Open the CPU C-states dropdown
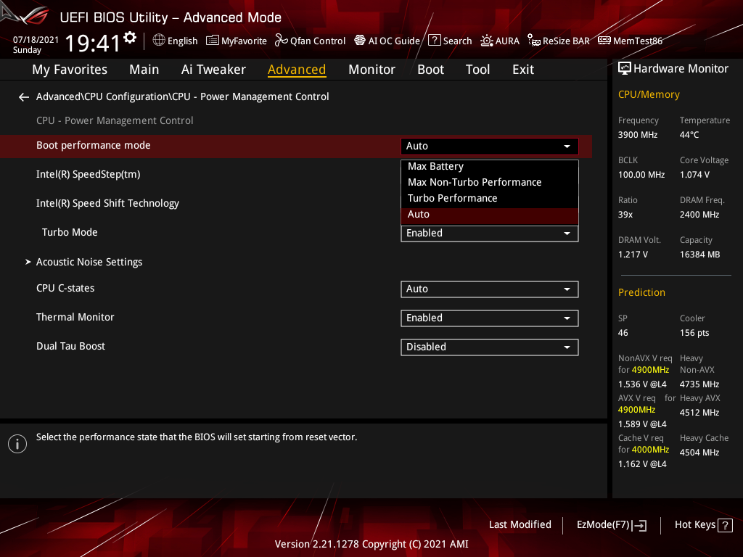Screen dimensions: 743x557 (x=489, y=289)
